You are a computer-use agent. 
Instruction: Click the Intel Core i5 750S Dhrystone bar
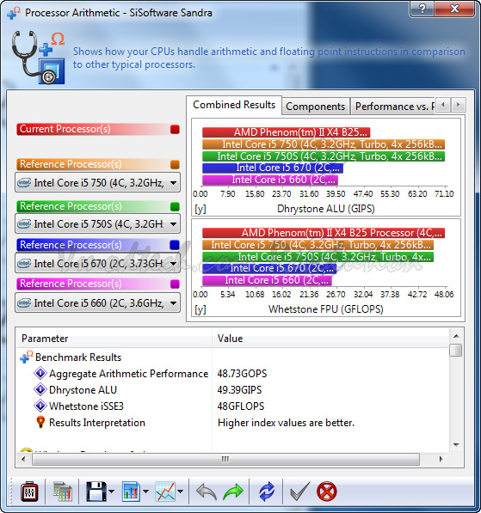tap(324, 156)
